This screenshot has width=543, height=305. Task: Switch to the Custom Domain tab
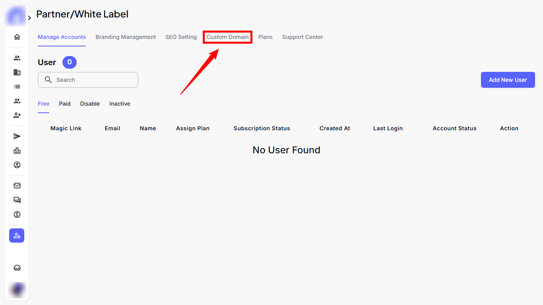pos(227,37)
